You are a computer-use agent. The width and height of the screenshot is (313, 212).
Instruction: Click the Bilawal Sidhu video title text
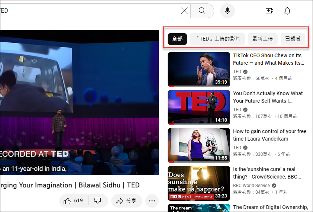[70, 185]
